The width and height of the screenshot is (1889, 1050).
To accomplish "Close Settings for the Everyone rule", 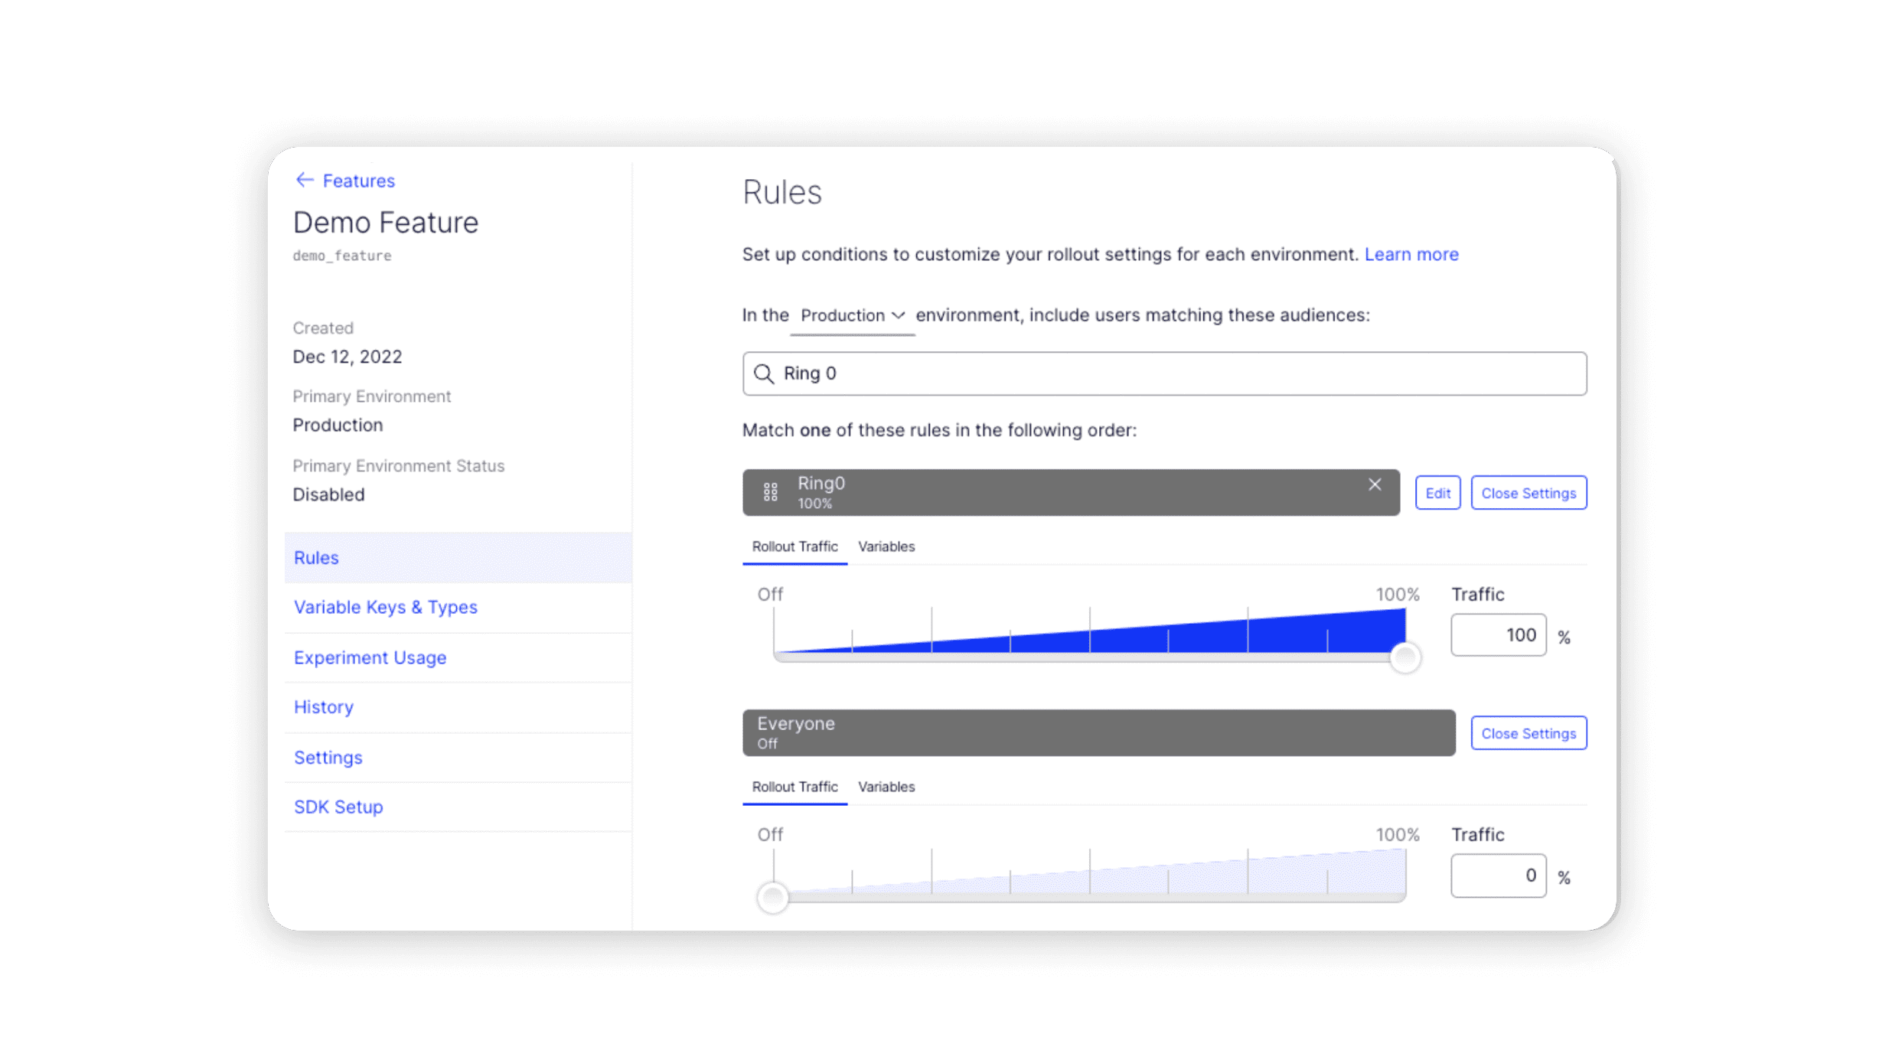I will click(x=1528, y=733).
